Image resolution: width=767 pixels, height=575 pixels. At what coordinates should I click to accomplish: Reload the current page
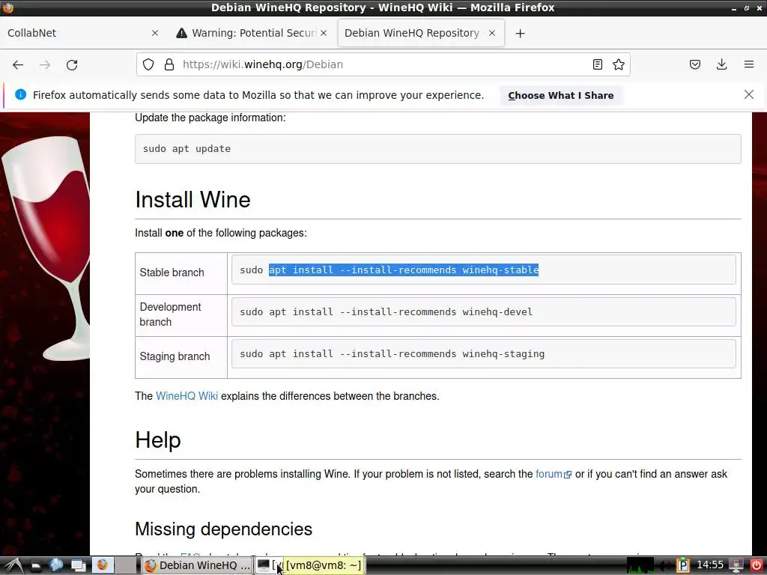click(x=72, y=64)
